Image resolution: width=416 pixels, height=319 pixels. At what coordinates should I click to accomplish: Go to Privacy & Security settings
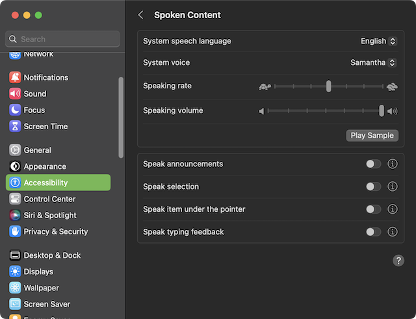55,231
